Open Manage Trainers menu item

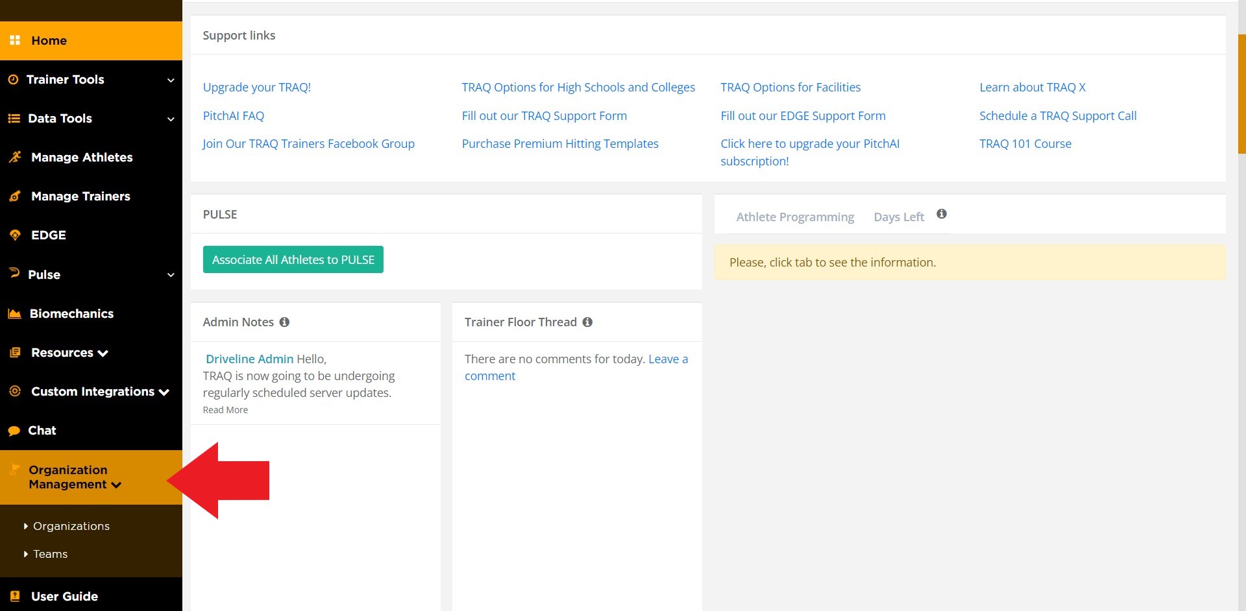[x=91, y=197]
